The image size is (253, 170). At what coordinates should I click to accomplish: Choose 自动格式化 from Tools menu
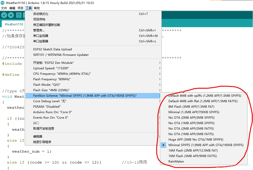[x=93, y=14]
